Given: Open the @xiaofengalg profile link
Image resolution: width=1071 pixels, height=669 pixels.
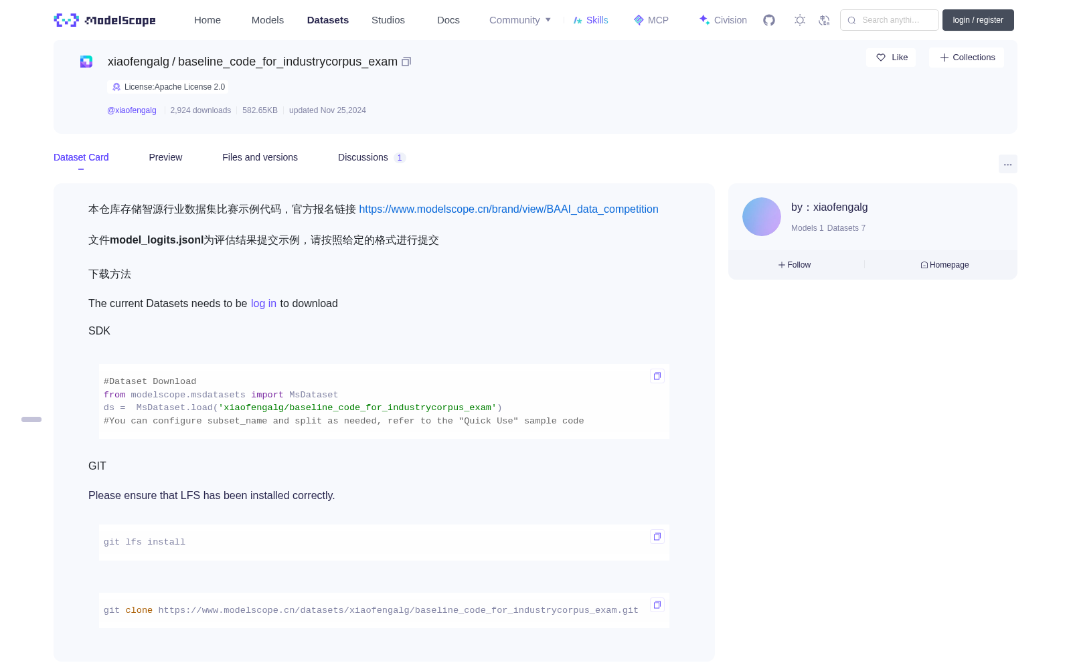Looking at the screenshot, I should (x=132, y=110).
